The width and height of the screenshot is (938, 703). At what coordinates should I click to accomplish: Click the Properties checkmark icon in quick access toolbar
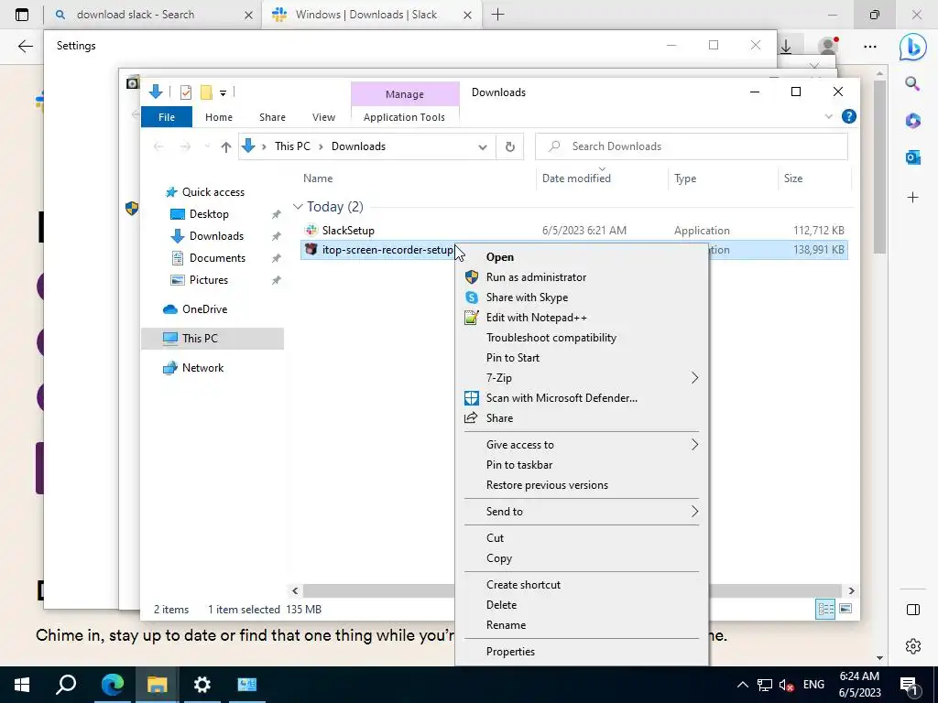186,92
